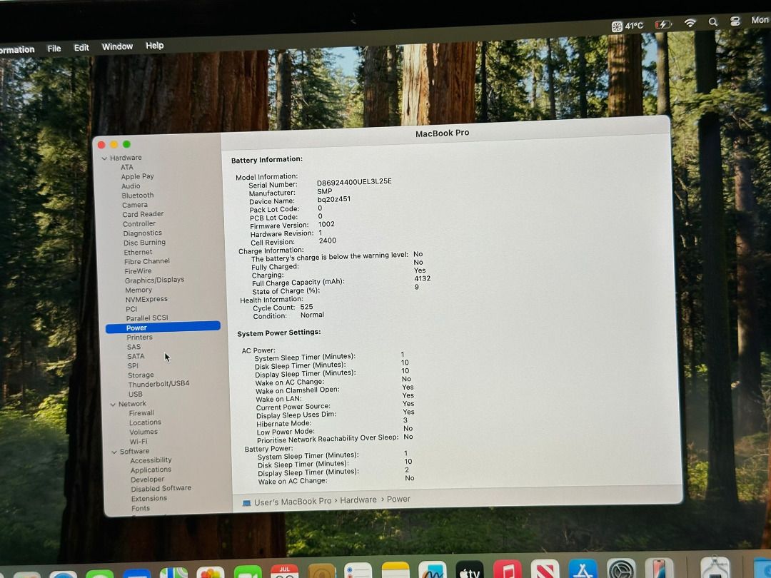Open Control Centre from menu bar
This screenshot has height=578, width=771.
point(735,21)
